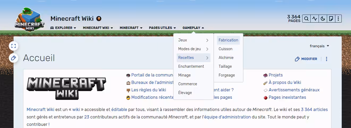The image size is (351, 128).
Task: Click the round pencil edit icon
Action: (14, 58)
